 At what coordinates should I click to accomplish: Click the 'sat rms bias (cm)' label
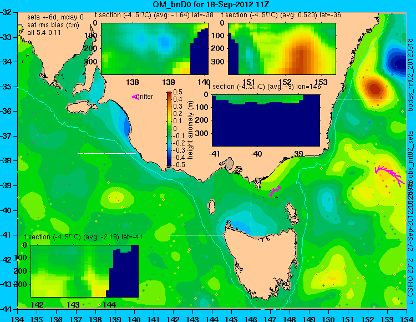click(x=53, y=25)
